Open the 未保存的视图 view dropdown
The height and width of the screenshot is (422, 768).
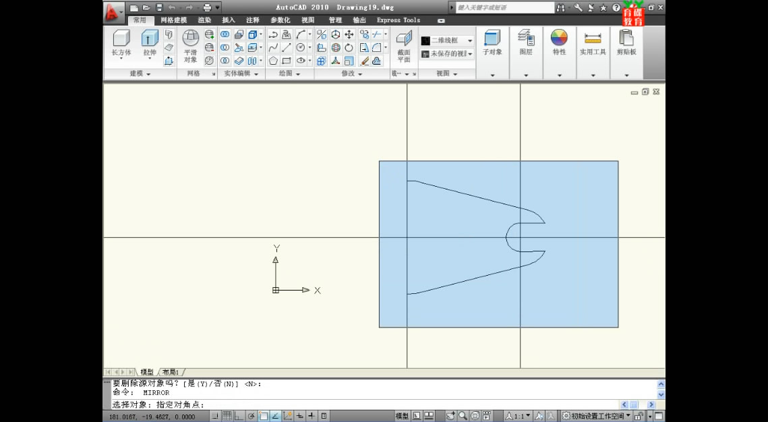pos(447,54)
